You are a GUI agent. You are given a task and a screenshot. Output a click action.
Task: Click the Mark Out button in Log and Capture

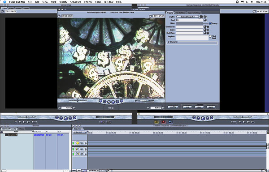148,108
